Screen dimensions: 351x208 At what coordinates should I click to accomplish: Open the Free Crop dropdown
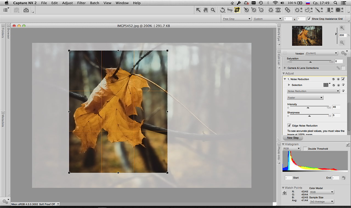(x=237, y=19)
